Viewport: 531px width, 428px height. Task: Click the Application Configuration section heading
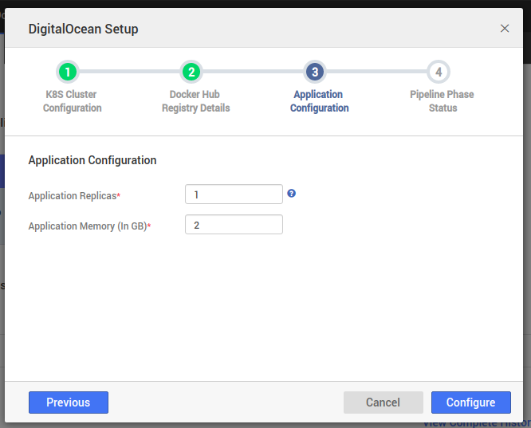point(92,160)
